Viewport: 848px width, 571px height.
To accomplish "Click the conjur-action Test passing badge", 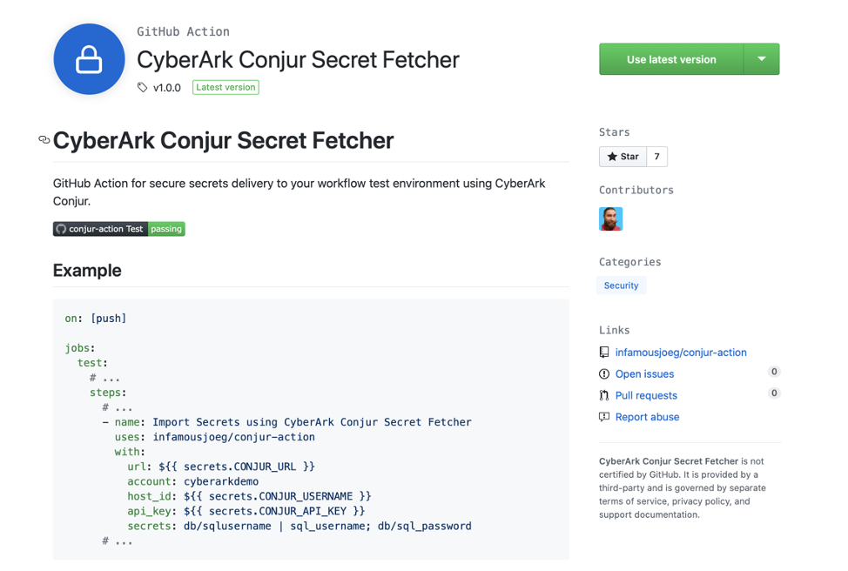I will 118,229.
